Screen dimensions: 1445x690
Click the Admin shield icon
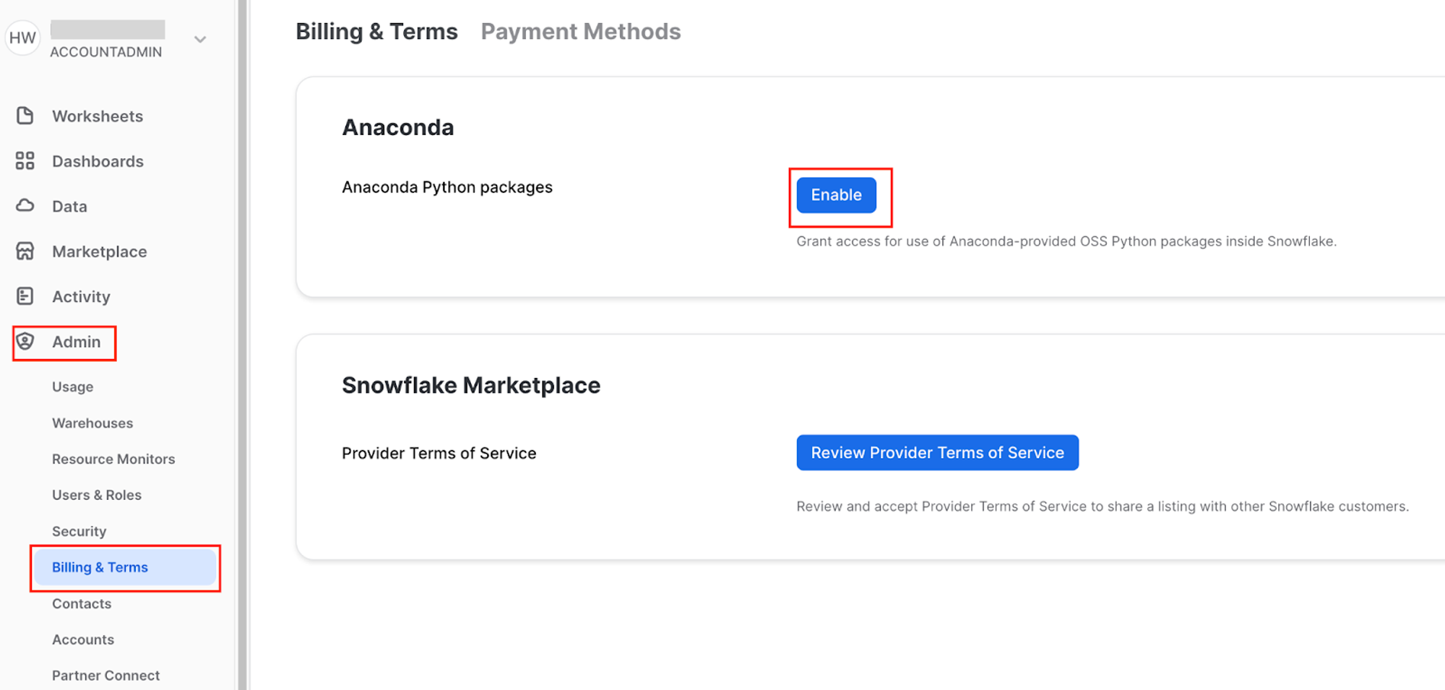tap(25, 341)
